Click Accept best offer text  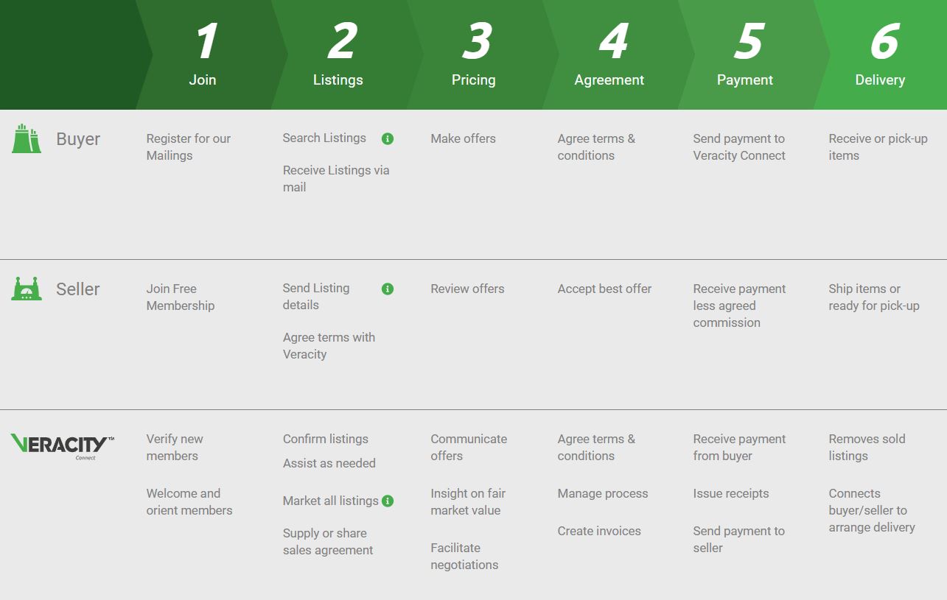[x=604, y=289]
